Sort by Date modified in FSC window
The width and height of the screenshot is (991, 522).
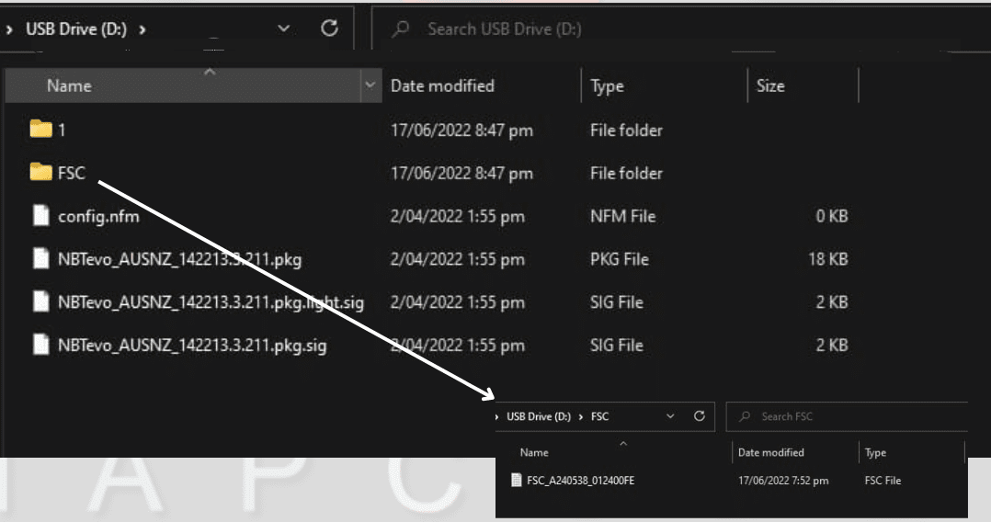771,452
